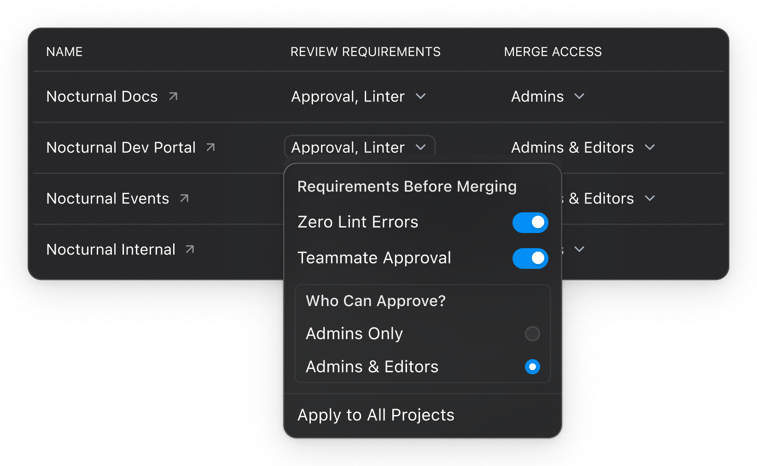Select the Admins Only radio option
This screenshot has height=466, width=757.
coord(532,334)
